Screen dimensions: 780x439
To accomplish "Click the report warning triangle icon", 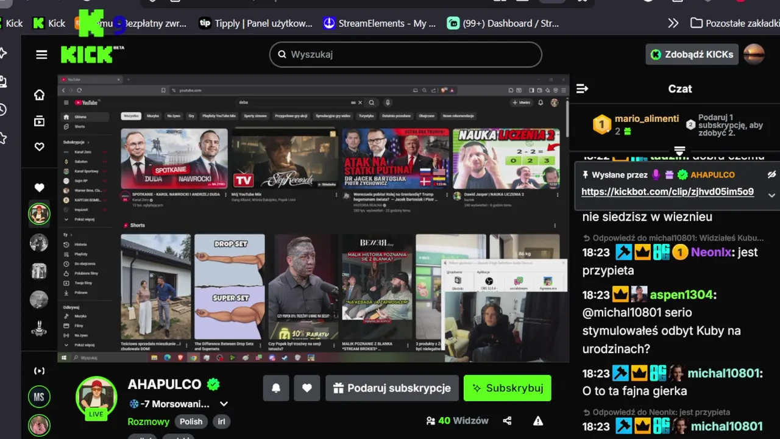I will pyautogui.click(x=538, y=421).
